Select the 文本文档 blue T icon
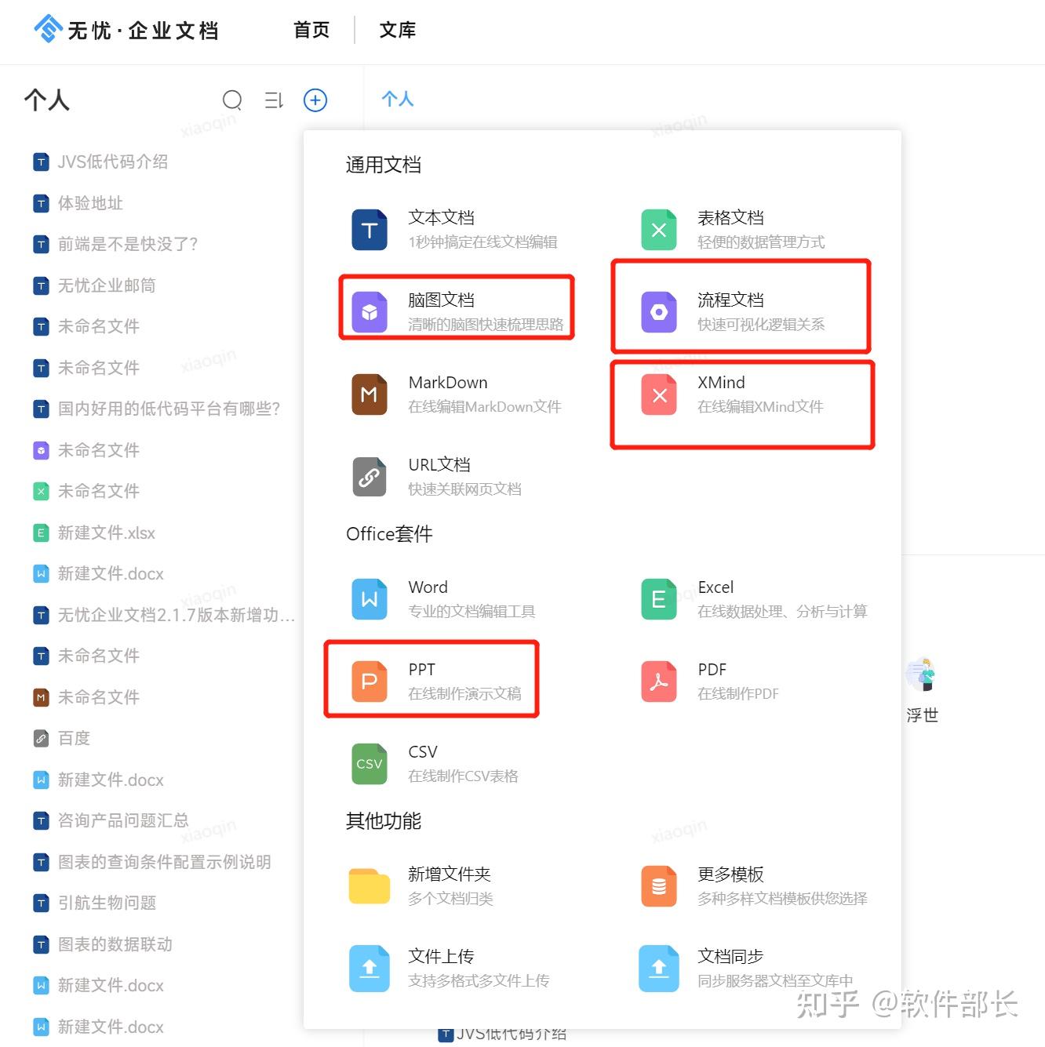Screen dimensions: 1045x1047 point(370,230)
